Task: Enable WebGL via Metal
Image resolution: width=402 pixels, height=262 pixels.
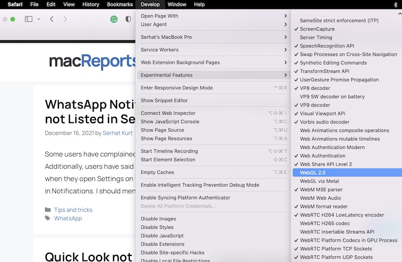Action: pyautogui.click(x=347, y=181)
